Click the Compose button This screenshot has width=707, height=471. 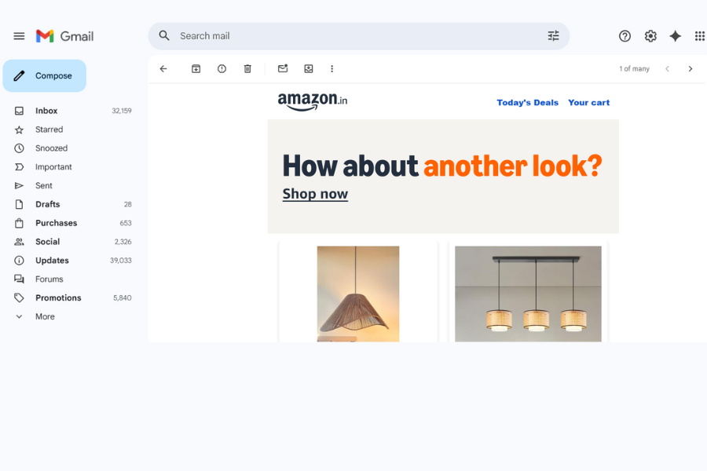44,75
